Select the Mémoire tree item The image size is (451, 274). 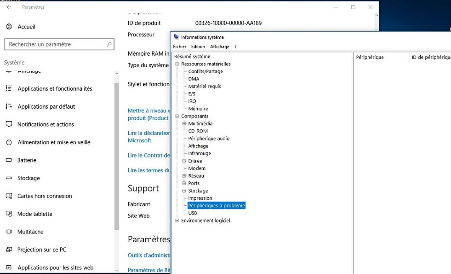coord(198,109)
